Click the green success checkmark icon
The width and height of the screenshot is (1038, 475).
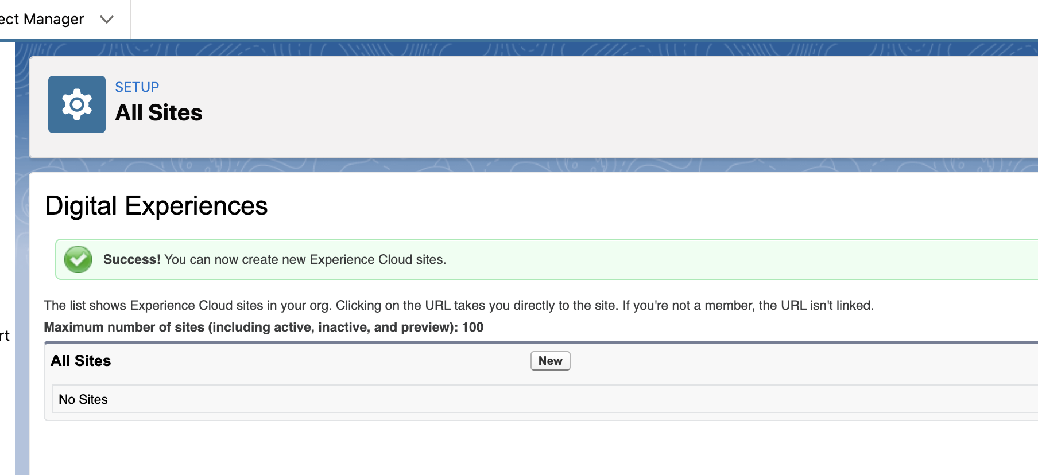pyautogui.click(x=78, y=259)
